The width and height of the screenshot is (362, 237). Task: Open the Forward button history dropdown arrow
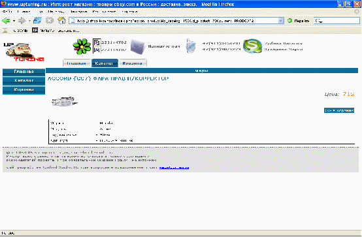[x=29, y=21]
